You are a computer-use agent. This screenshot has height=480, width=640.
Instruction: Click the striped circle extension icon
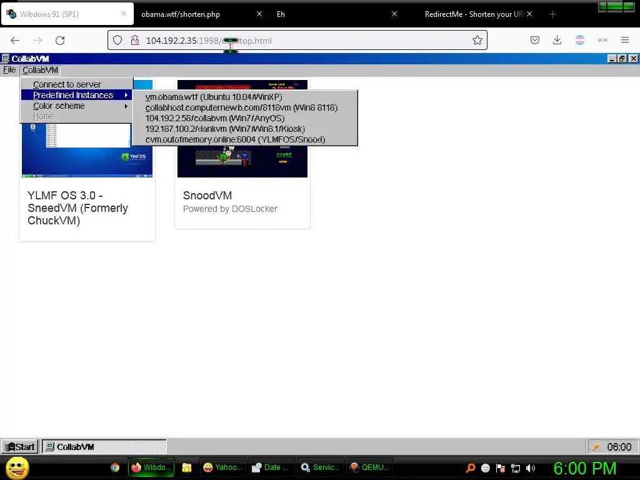pos(579,40)
